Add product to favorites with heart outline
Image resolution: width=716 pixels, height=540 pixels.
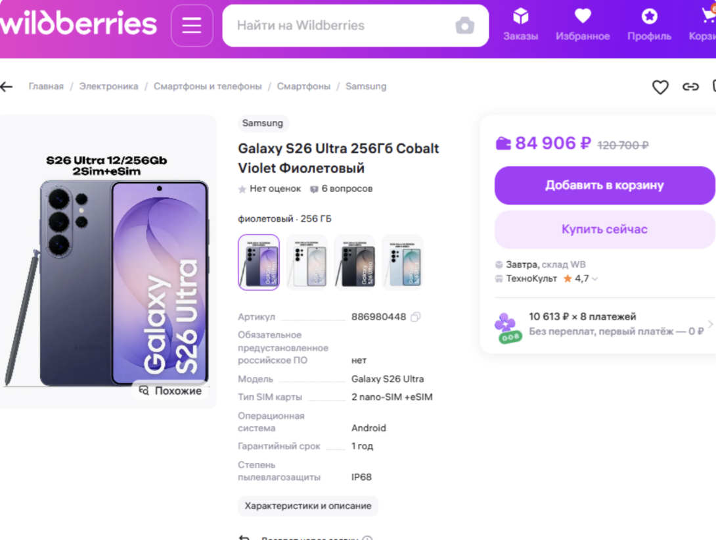[x=660, y=87]
